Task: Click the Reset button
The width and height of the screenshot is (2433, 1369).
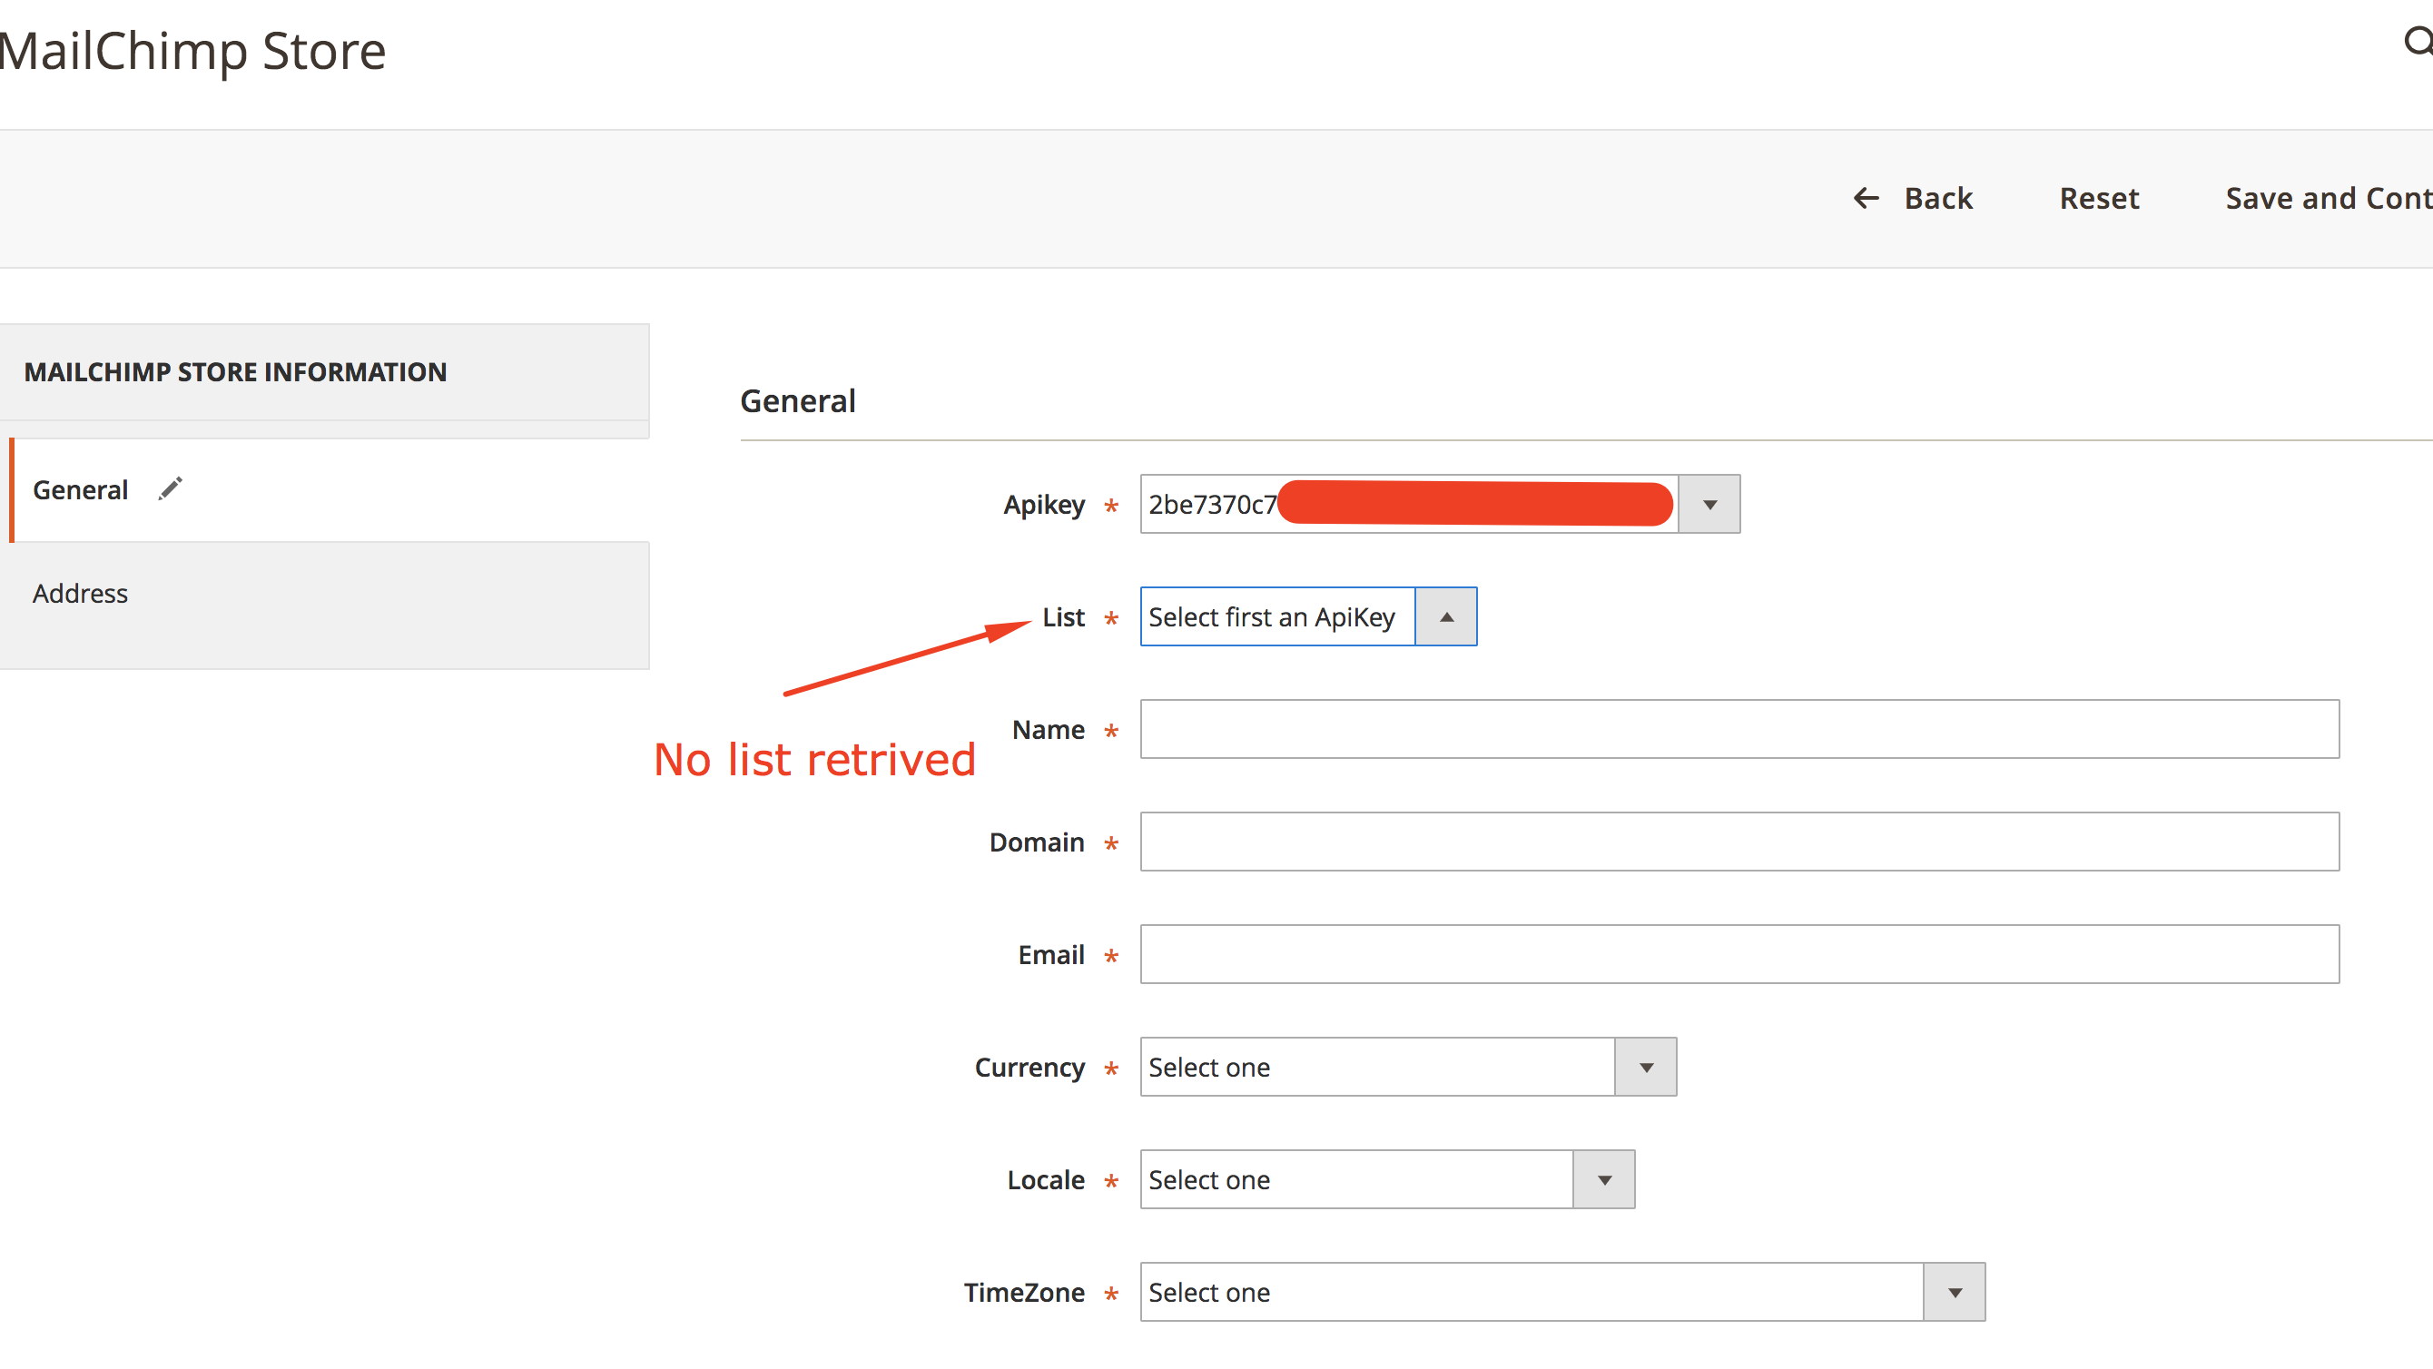Action: (x=2099, y=199)
